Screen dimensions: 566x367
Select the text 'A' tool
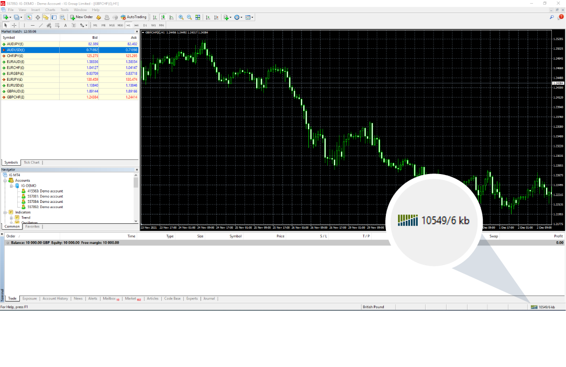pos(65,25)
